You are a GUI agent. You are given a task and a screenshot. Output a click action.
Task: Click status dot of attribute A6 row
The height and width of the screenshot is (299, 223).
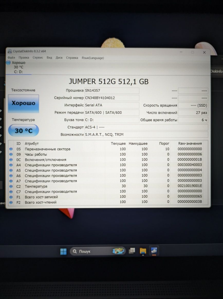tap(11, 176)
